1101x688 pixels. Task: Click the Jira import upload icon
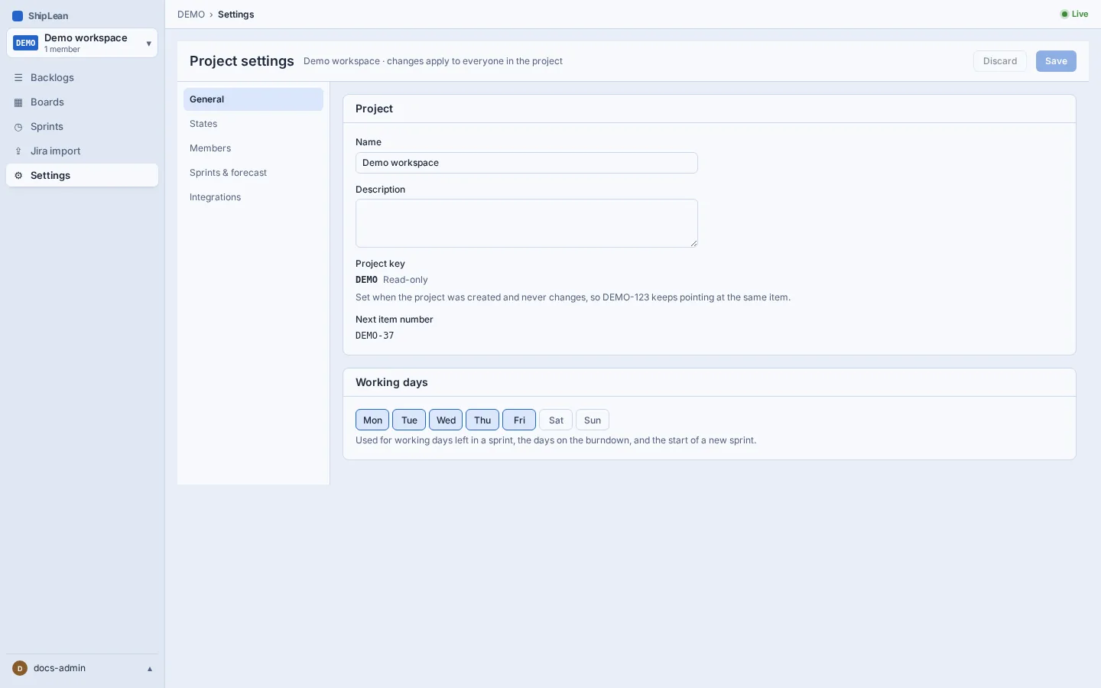click(18, 151)
